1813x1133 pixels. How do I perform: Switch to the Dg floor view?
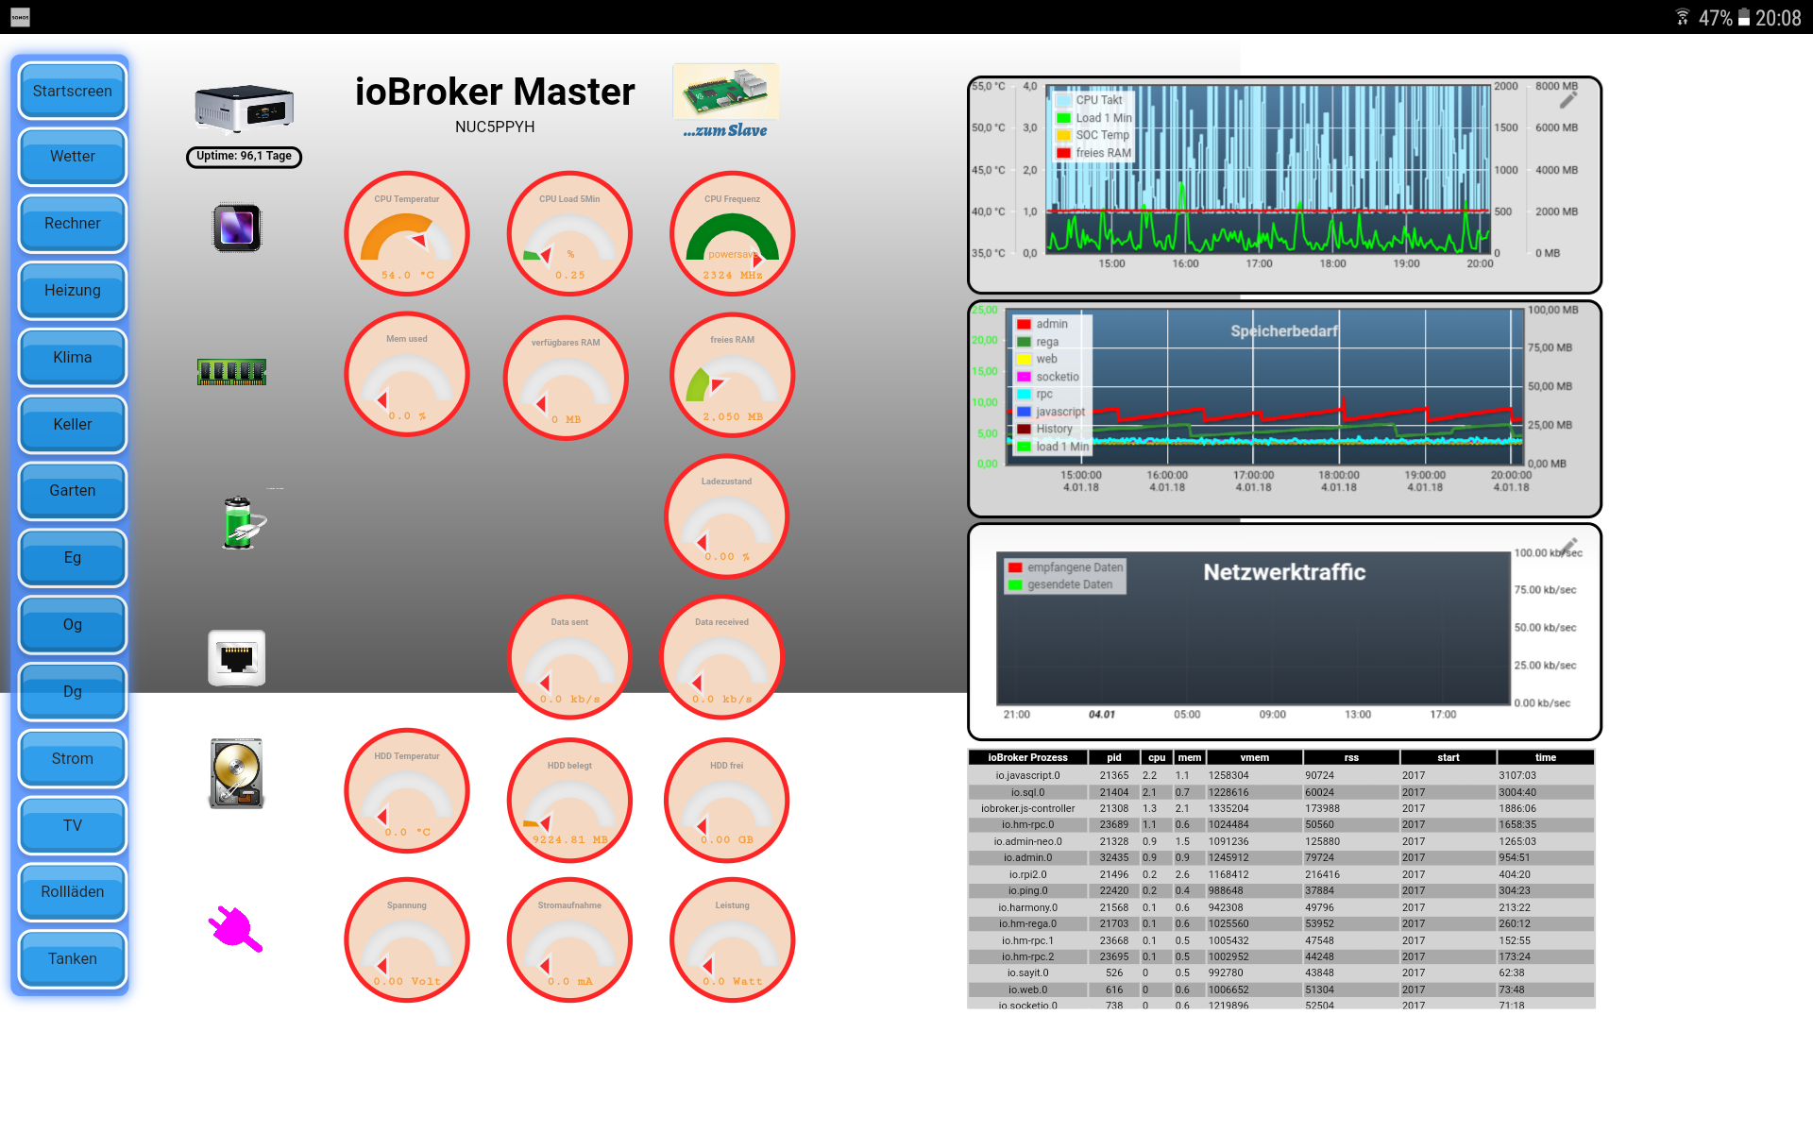(x=73, y=692)
